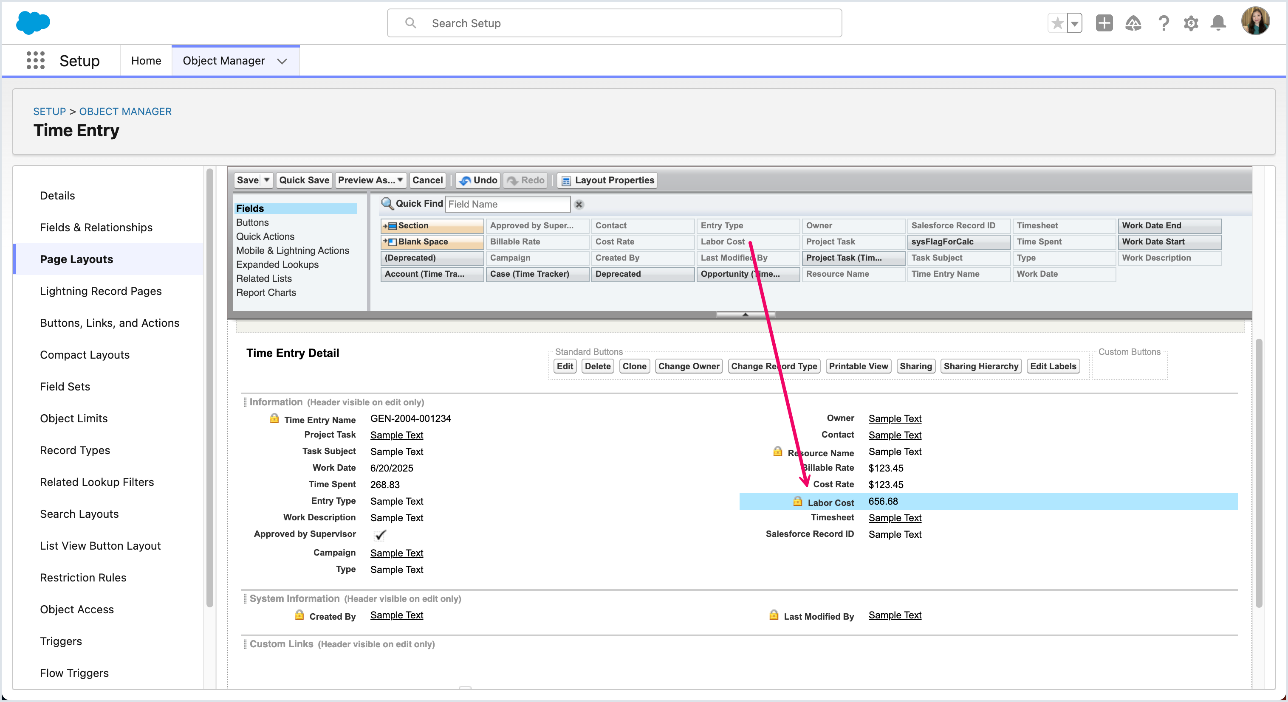Open Record Types in the sidebar
Screen dimensions: 1288x702
(x=75, y=450)
